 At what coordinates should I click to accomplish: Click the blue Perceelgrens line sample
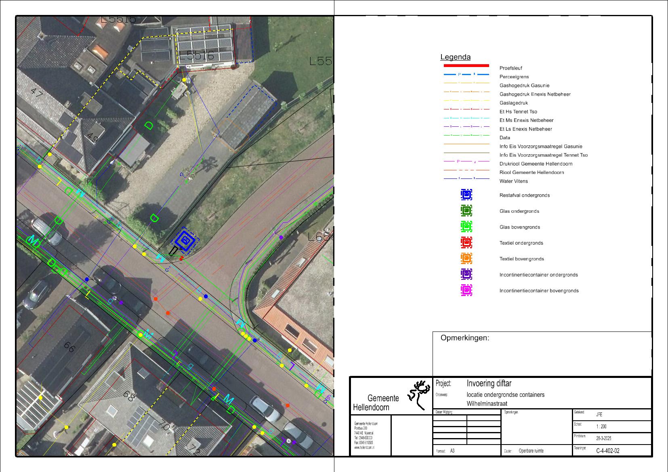point(466,75)
